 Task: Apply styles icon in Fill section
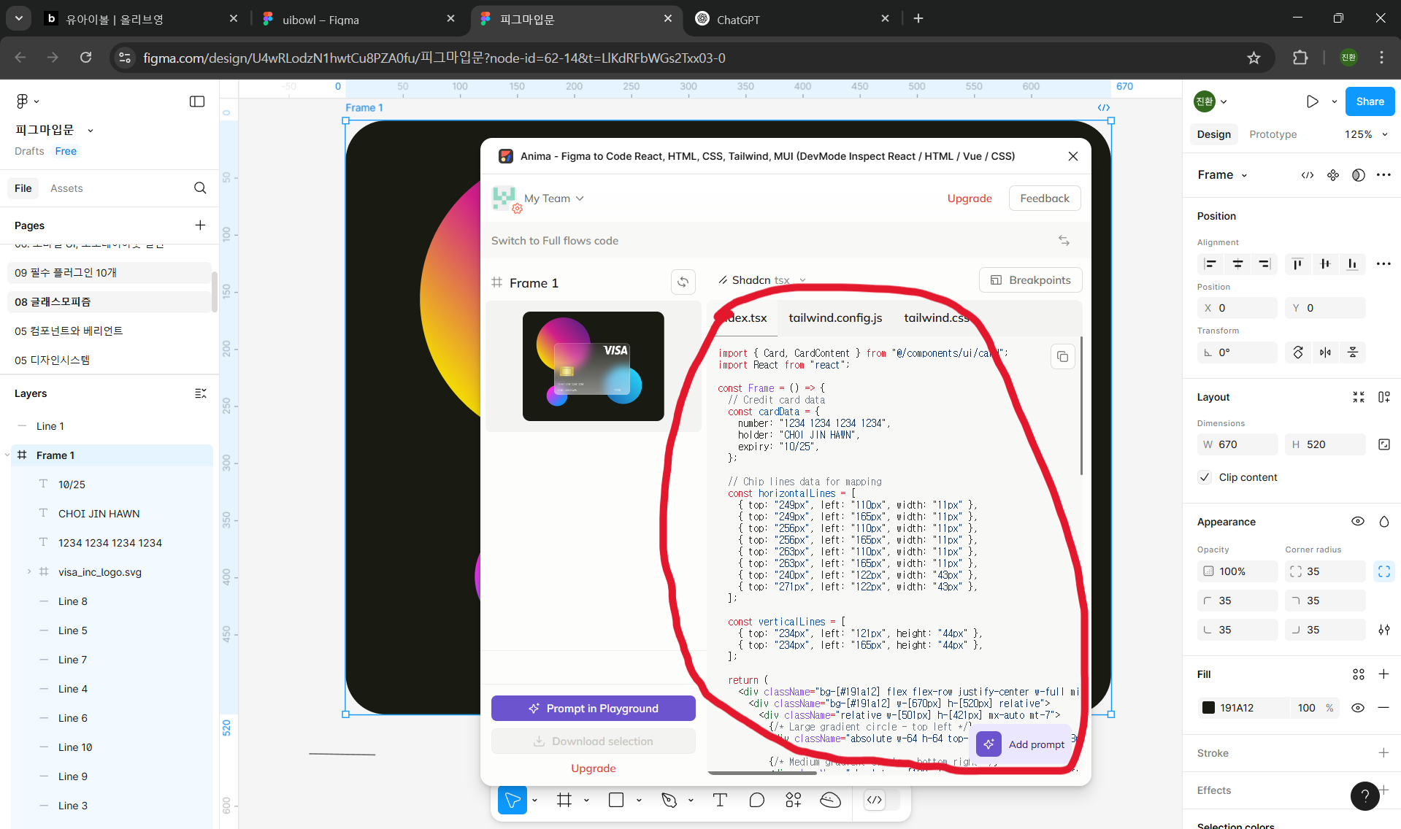click(x=1358, y=675)
